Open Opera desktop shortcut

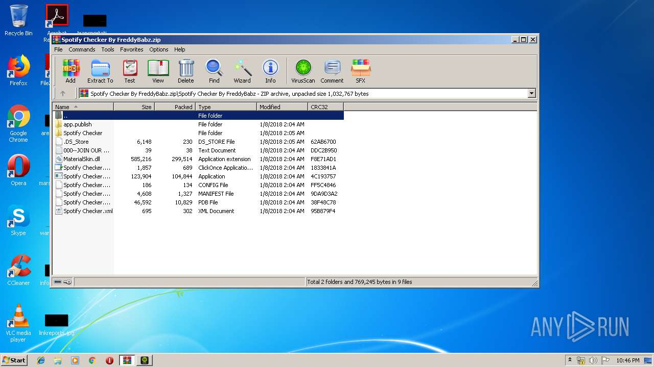click(18, 170)
